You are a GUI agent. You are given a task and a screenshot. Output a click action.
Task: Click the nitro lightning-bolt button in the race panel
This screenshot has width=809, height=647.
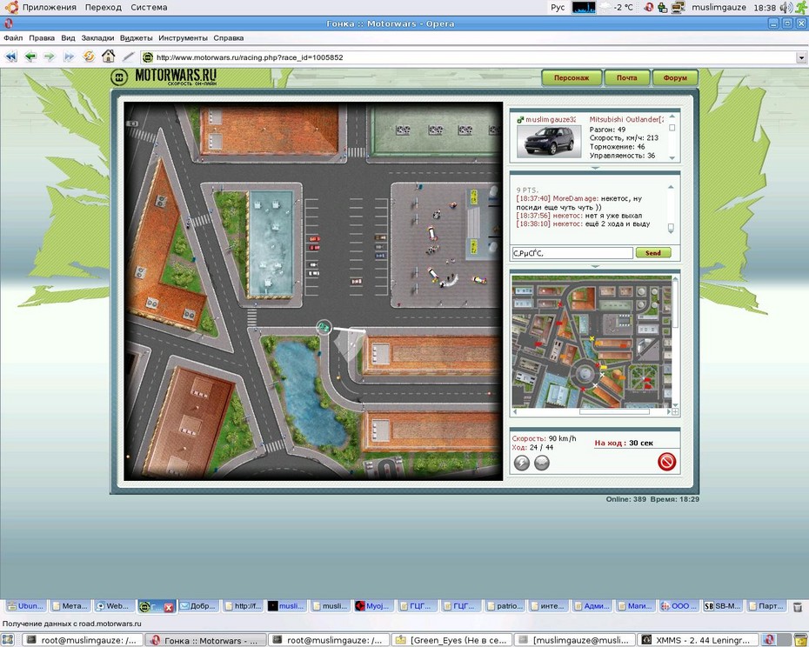(522, 463)
